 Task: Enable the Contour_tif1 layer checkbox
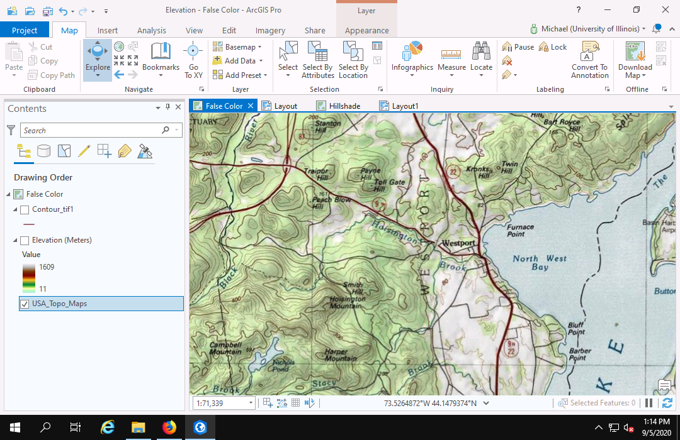(25, 209)
